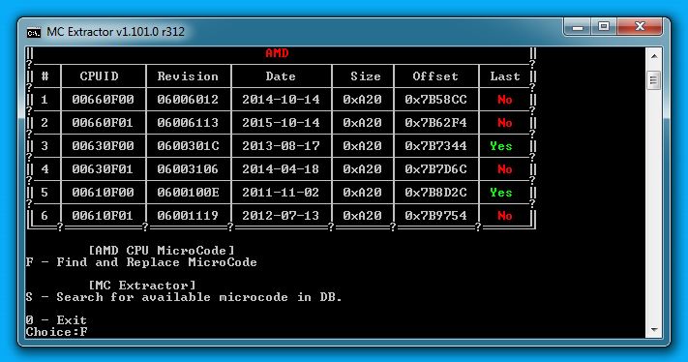Select revision 06006012

tap(188, 100)
